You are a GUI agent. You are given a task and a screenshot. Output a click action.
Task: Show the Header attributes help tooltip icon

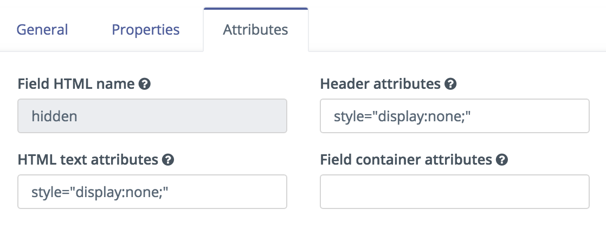[x=450, y=84]
